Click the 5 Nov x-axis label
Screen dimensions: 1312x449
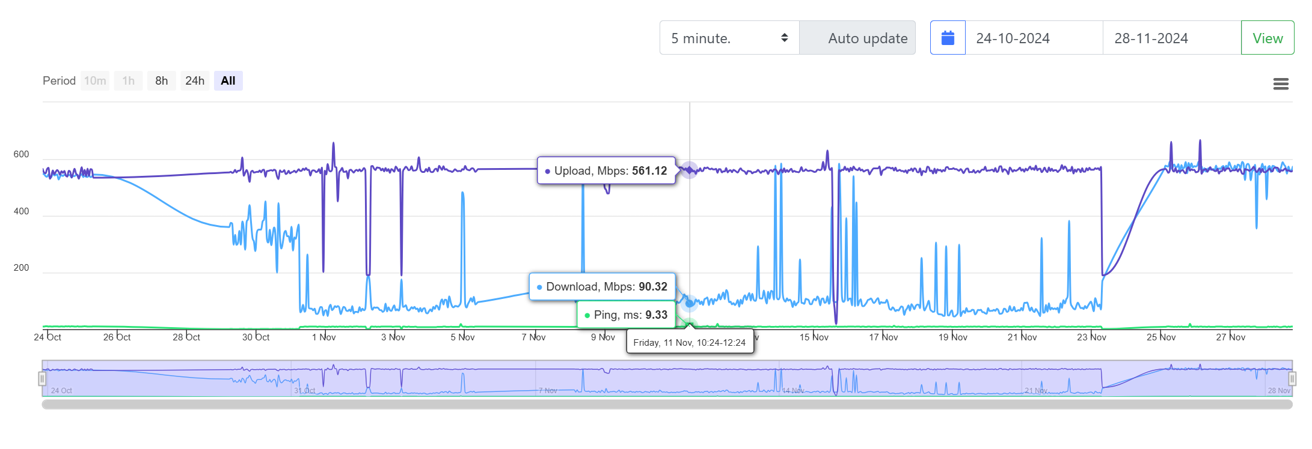tap(463, 337)
